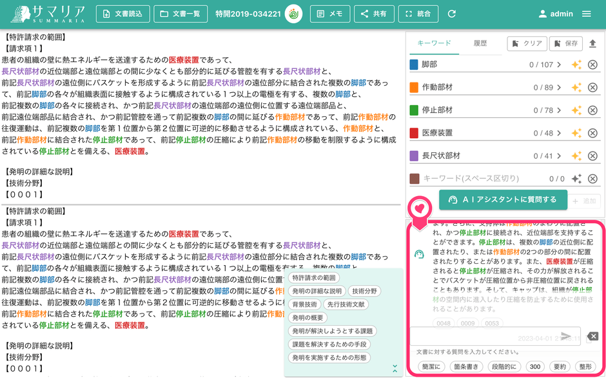606x378 pixels.
Task: Expand the 作動部材 keyword results chevron
Action: pos(560,87)
